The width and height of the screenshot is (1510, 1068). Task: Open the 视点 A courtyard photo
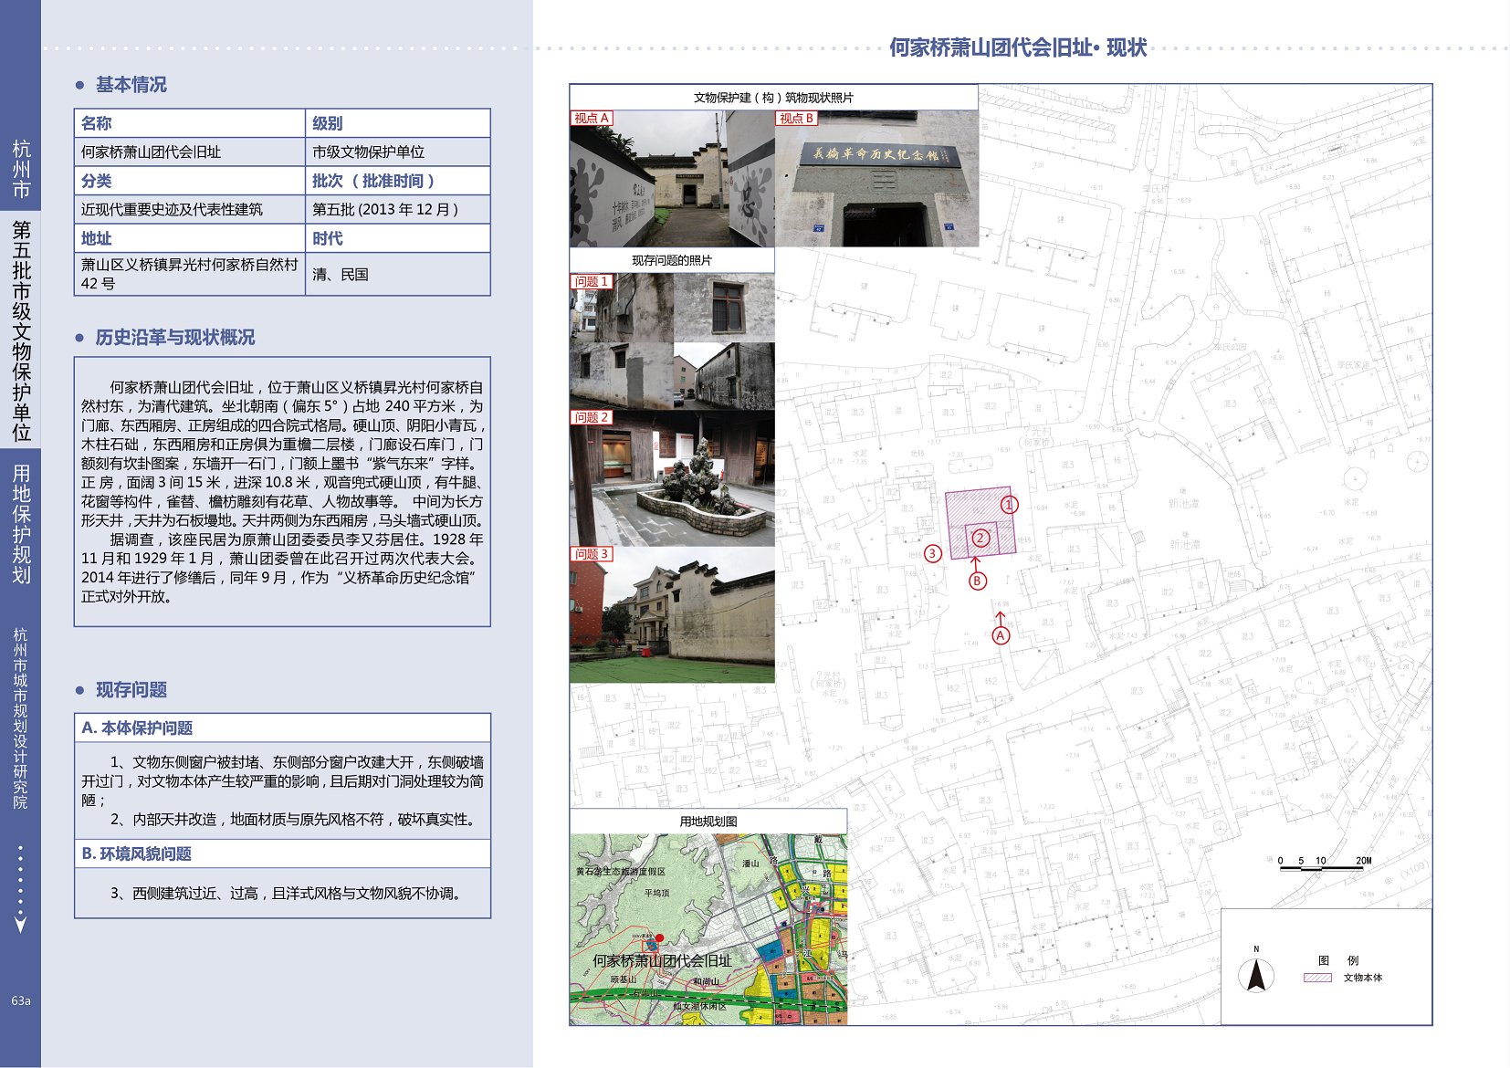[672, 179]
